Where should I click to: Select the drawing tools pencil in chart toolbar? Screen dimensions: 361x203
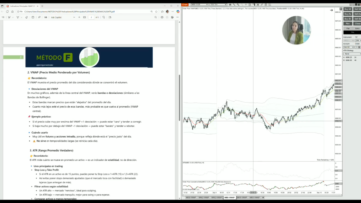point(234,4)
